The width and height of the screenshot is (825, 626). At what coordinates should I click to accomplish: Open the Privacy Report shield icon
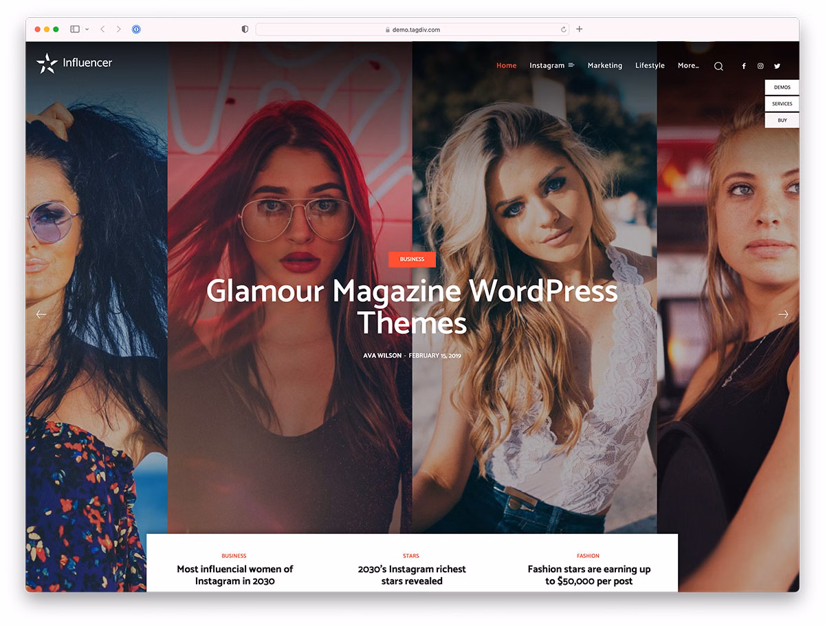coord(245,30)
